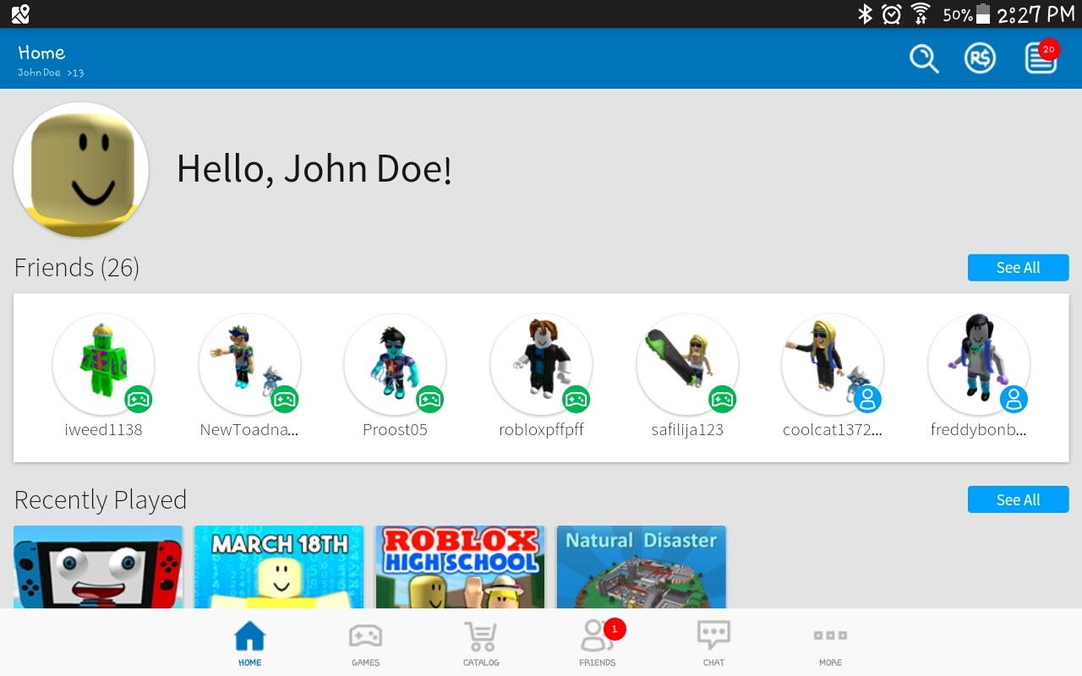Click the Hello, John Doe! greeting
Screen dimensions: 1082x676
tap(314, 169)
